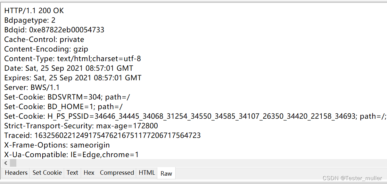387x184 pixels.
Task: Click the horizontal scrollbar left arrow
Action: pyautogui.click(x=6, y=163)
